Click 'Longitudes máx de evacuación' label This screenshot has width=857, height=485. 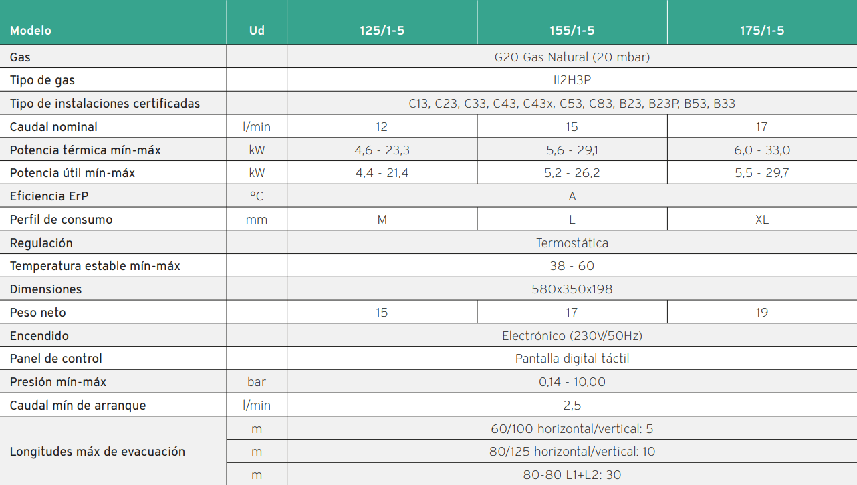pos(97,452)
